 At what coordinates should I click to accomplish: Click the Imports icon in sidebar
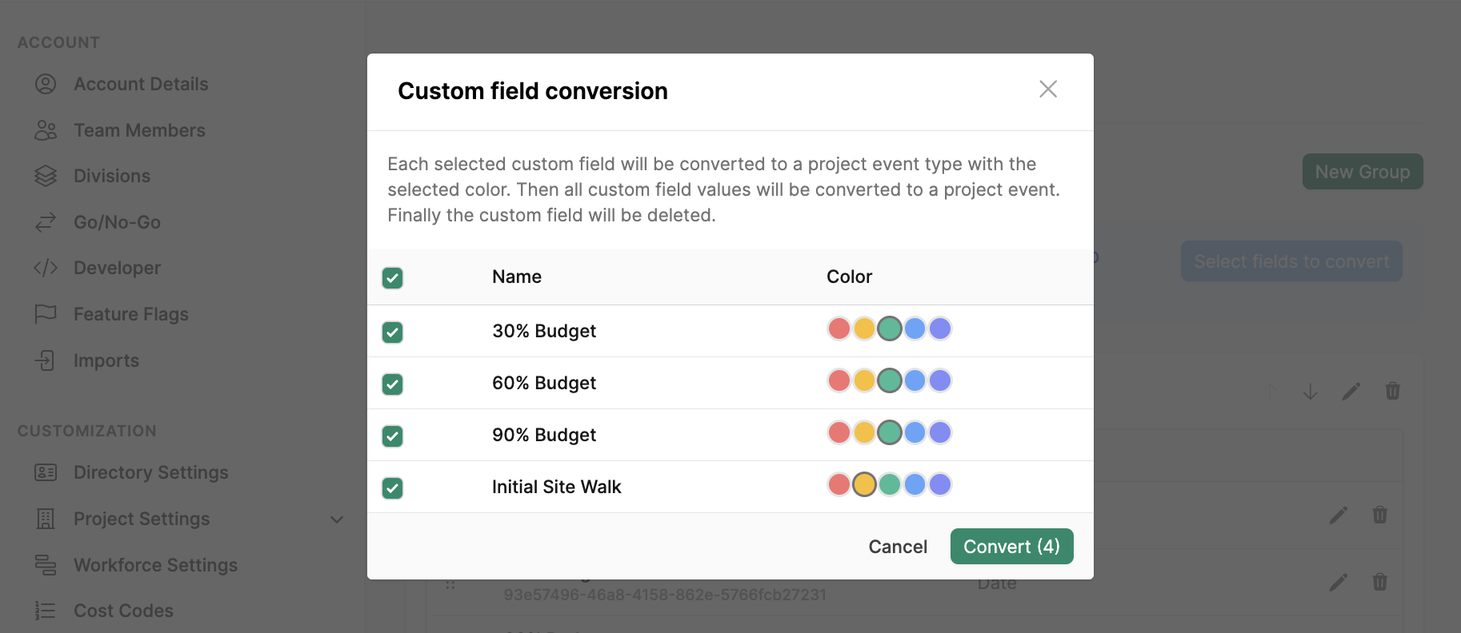(x=46, y=360)
